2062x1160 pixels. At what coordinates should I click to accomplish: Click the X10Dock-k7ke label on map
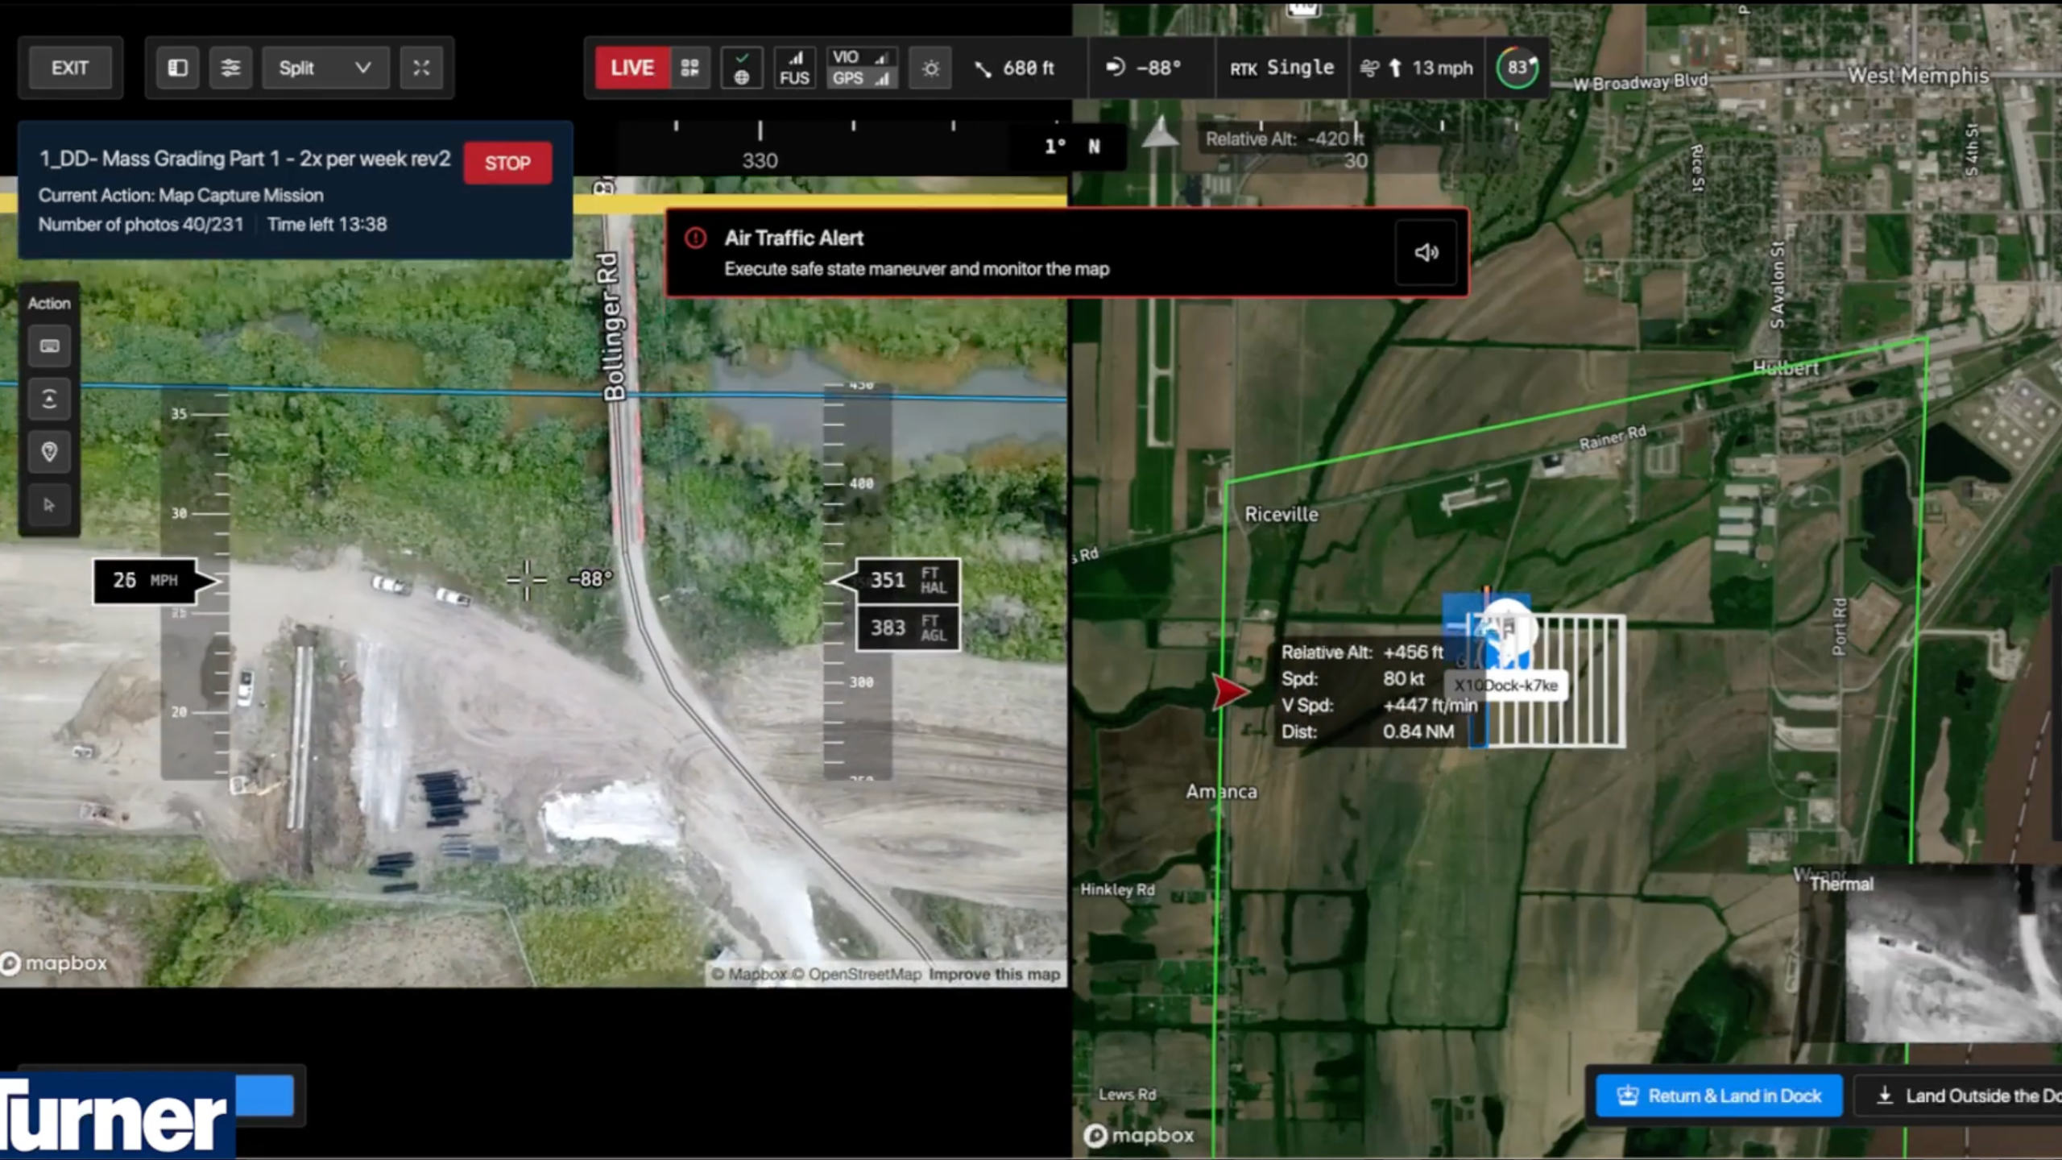1505,686
